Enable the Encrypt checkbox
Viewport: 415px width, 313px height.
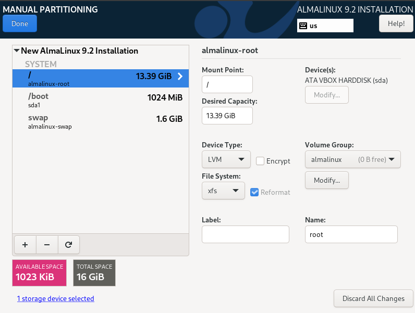point(260,161)
